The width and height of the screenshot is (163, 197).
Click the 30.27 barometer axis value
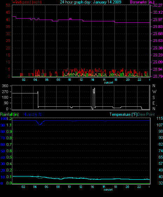pos(158,5)
